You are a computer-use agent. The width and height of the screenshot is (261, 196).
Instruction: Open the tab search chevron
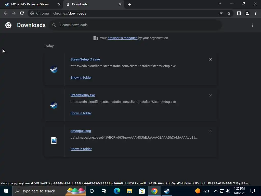point(220,4)
